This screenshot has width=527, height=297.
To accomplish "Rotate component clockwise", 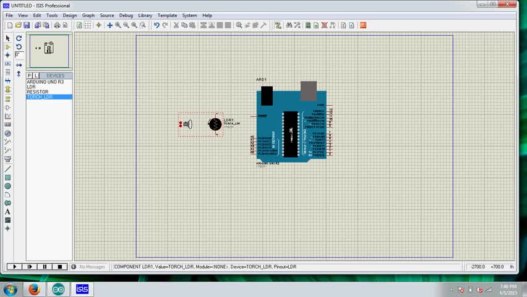I will [19, 38].
